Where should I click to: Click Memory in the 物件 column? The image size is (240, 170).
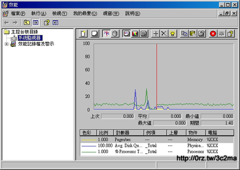coord(195,140)
